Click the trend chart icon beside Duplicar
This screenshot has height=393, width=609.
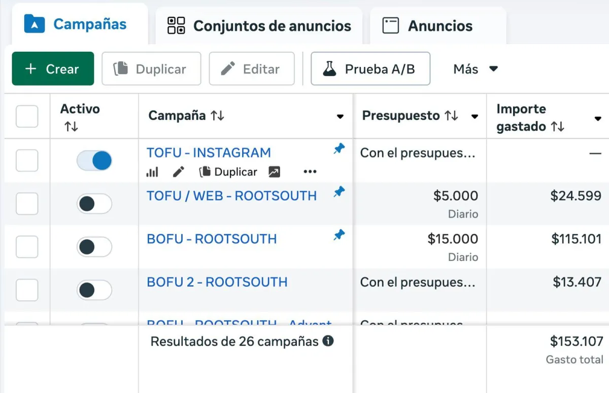274,172
